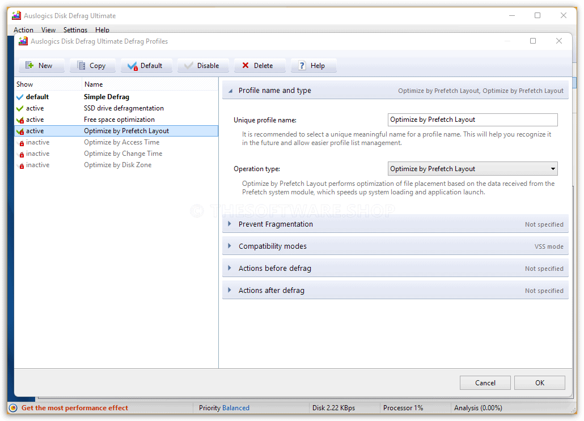Click the blue checkmark icon beside default
The image size is (584, 421).
coord(20,97)
